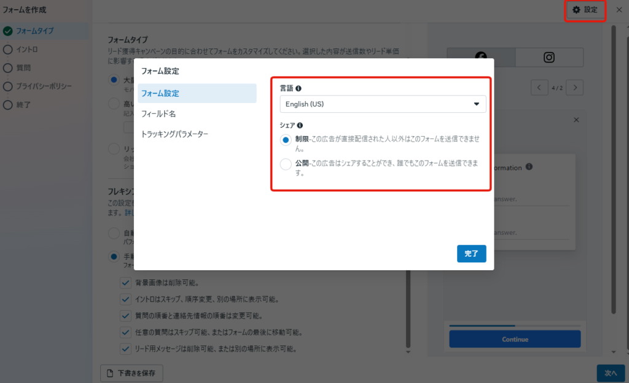
Task: Save a draft using 下書きを保存
Action: point(131,373)
